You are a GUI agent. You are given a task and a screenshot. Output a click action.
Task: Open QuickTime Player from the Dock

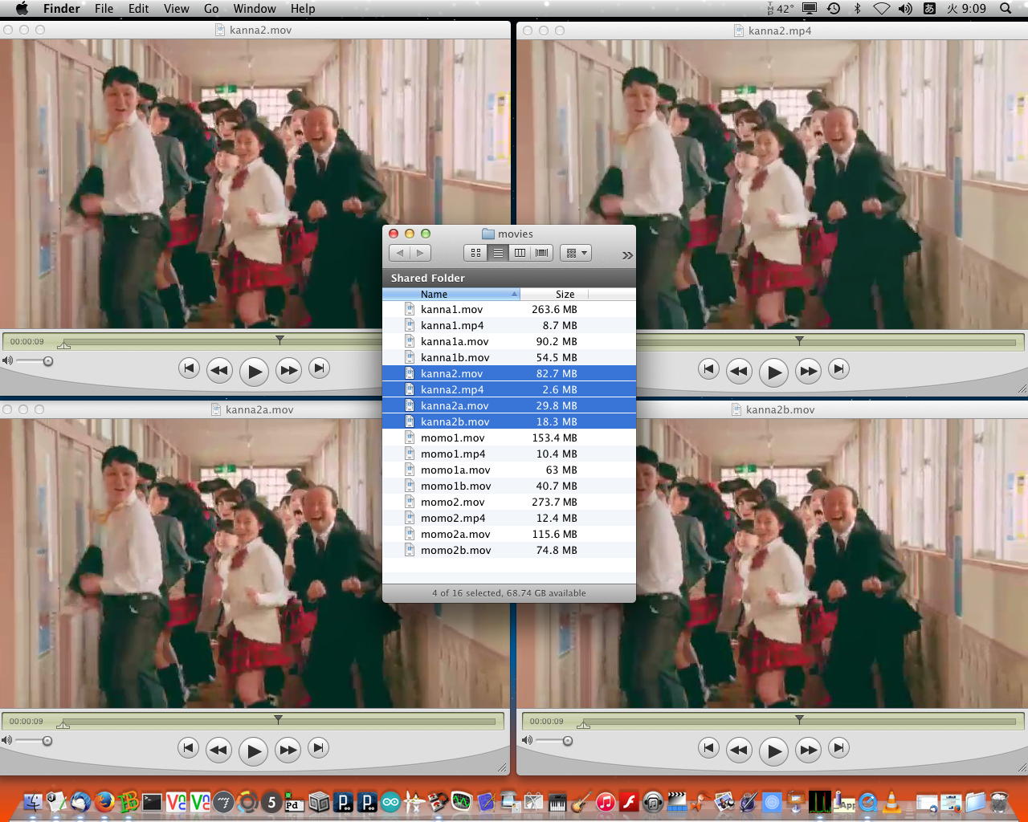868,801
